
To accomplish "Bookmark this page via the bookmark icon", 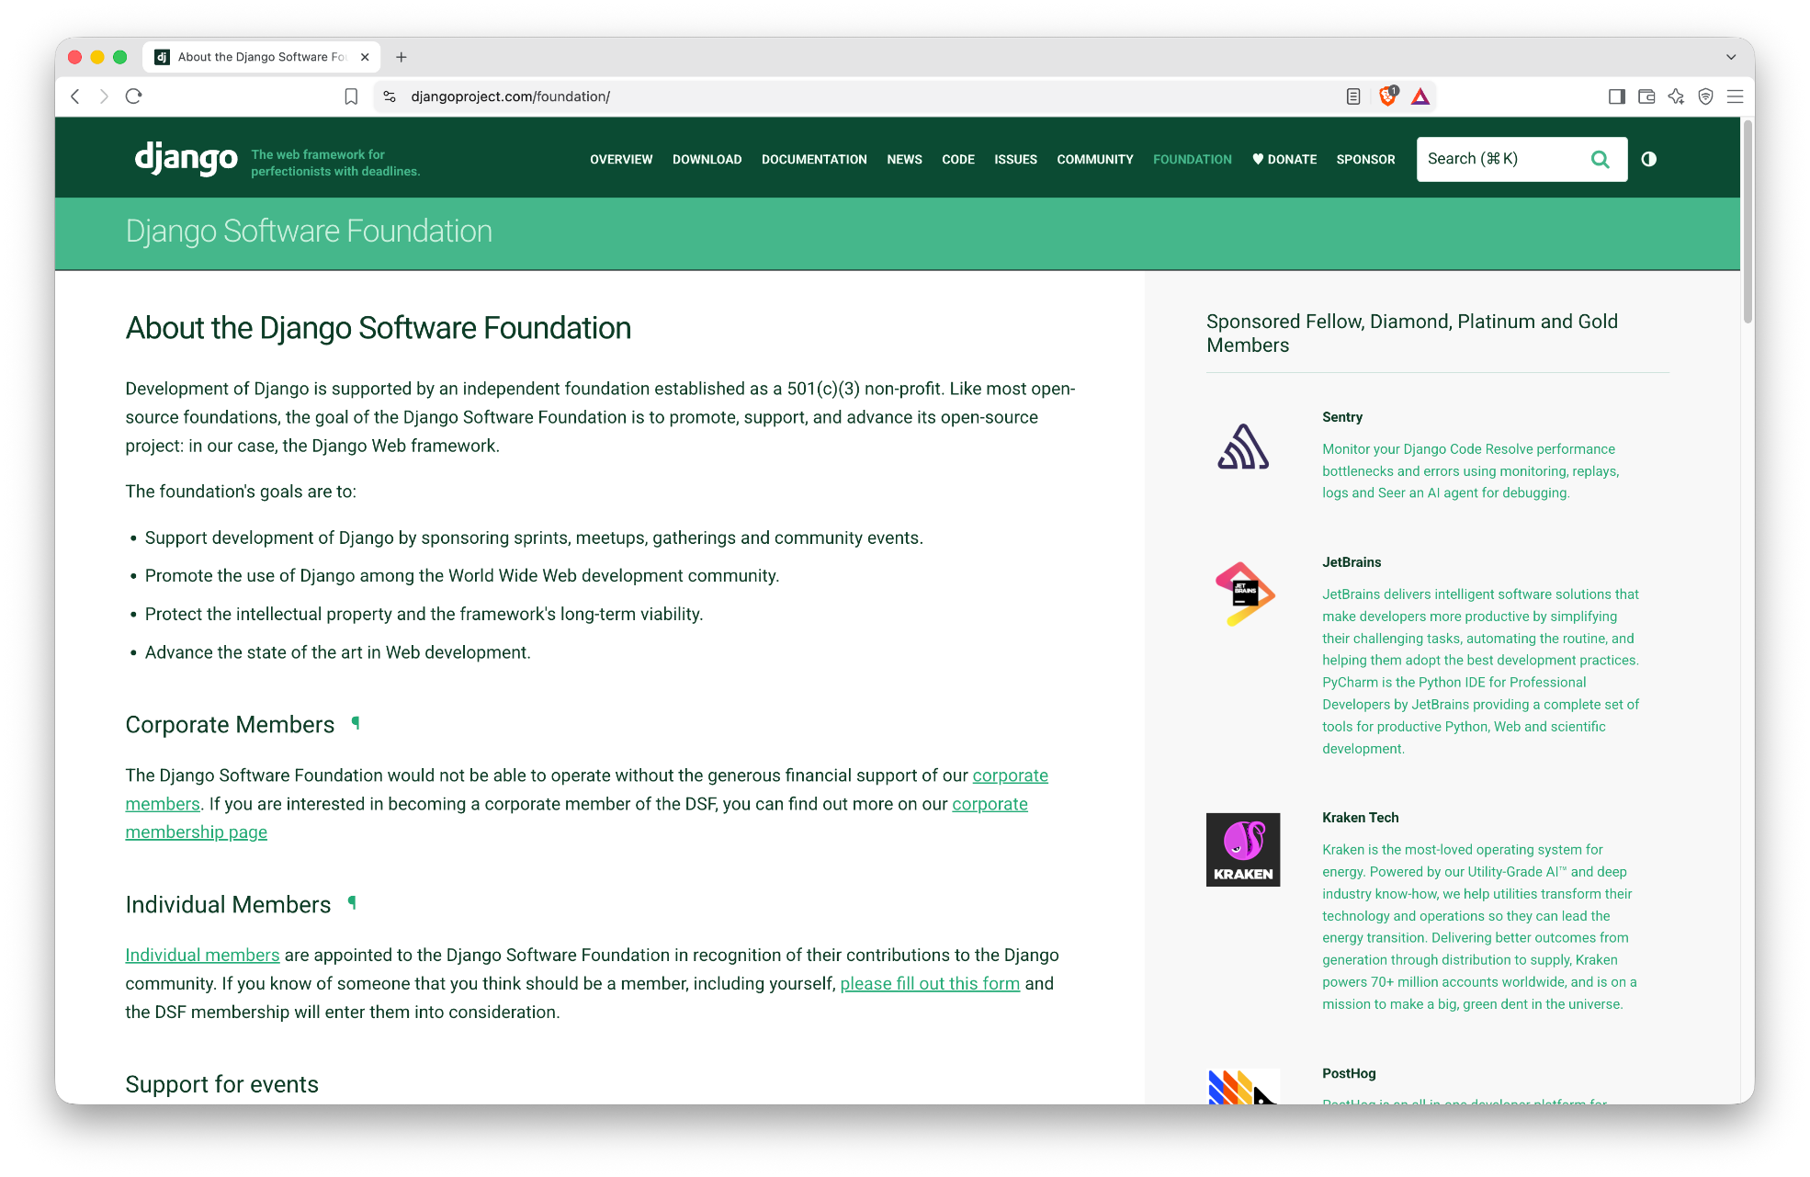I will (351, 96).
